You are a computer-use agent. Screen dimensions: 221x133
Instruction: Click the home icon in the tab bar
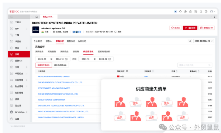tap(37, 17)
